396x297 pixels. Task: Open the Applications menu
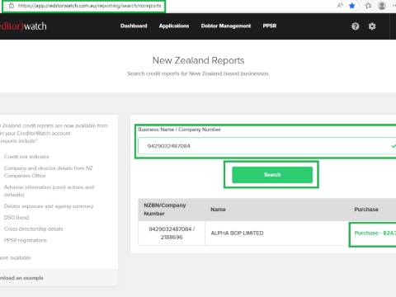(x=174, y=26)
